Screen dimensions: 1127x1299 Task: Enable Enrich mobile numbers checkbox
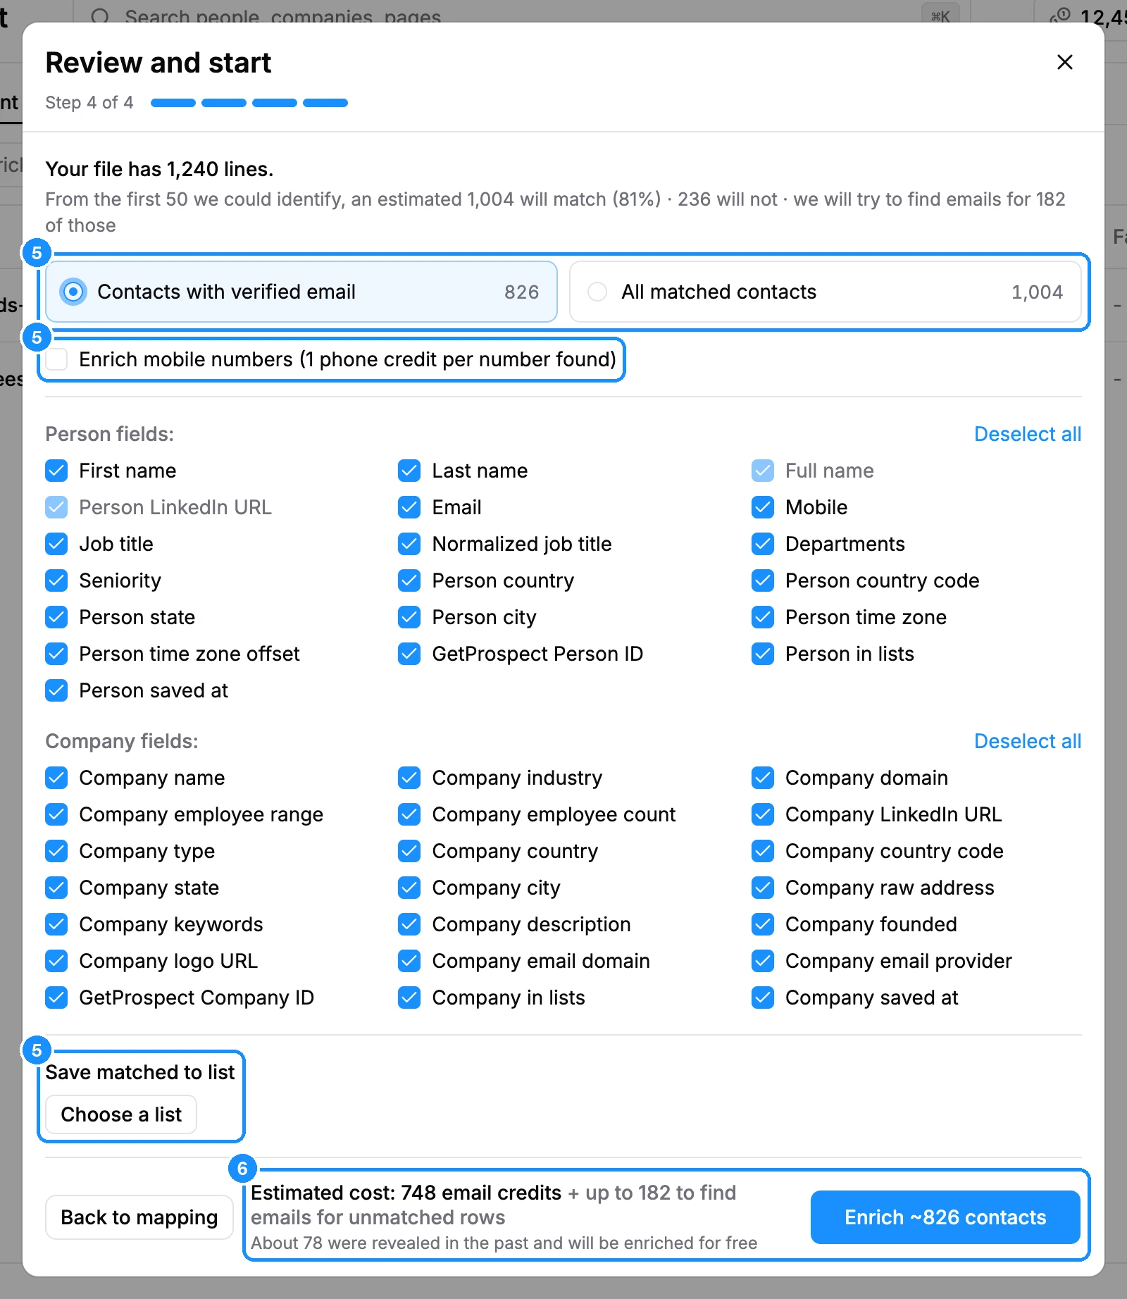56,359
